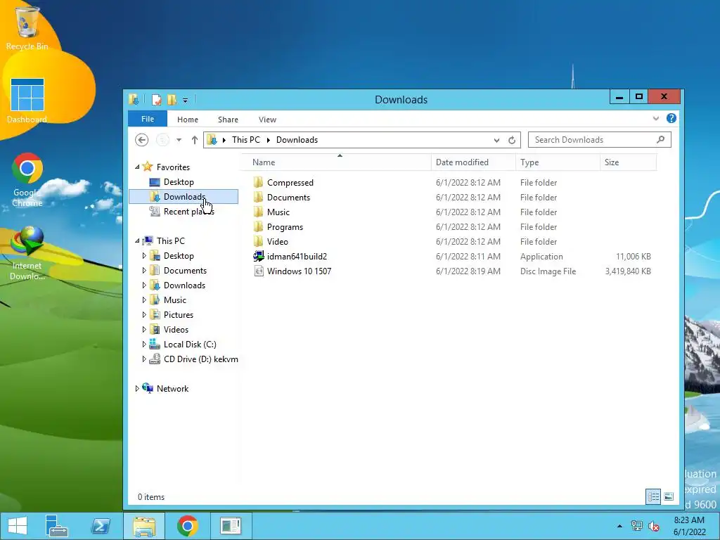Show hidden tray icons arrow
Viewport: 720px width, 540px height.
(619, 526)
